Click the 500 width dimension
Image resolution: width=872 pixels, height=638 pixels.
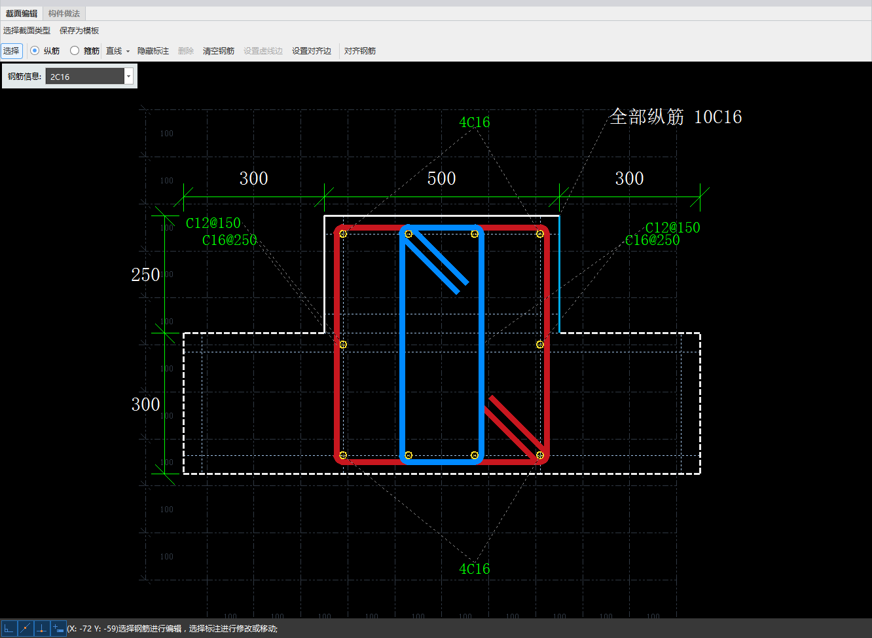click(x=442, y=178)
